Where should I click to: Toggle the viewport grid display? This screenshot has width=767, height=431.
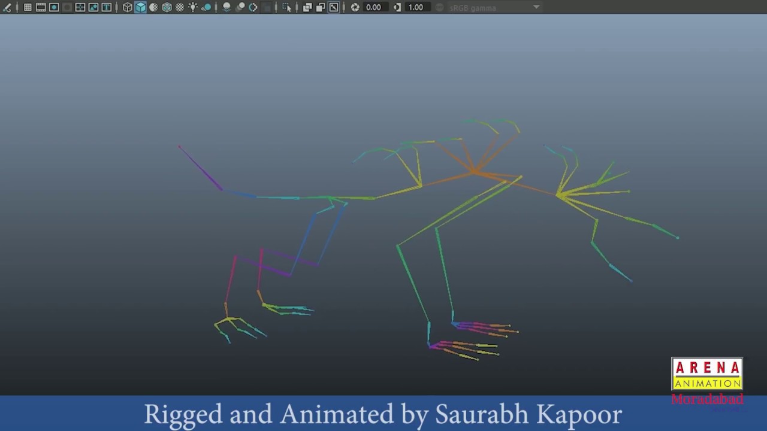(x=28, y=7)
